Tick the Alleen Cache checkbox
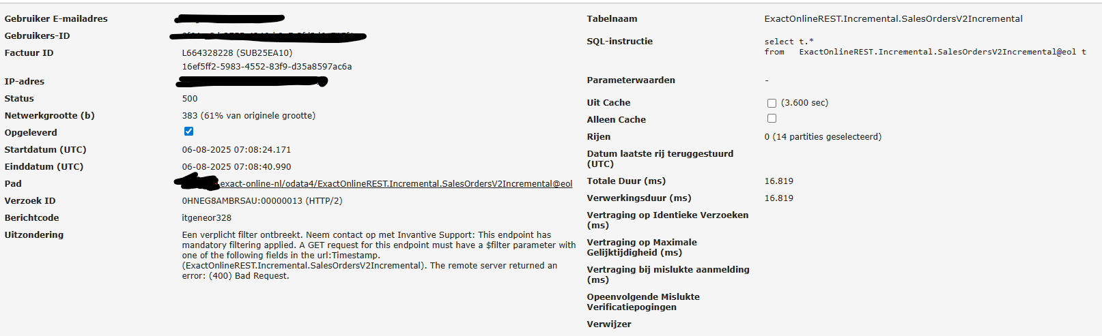This screenshot has height=336, width=1102. [x=772, y=119]
